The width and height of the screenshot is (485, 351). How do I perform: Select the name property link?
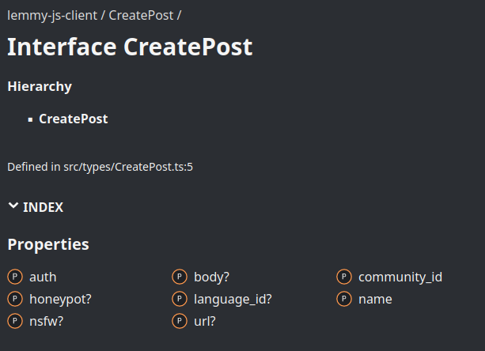(375, 300)
